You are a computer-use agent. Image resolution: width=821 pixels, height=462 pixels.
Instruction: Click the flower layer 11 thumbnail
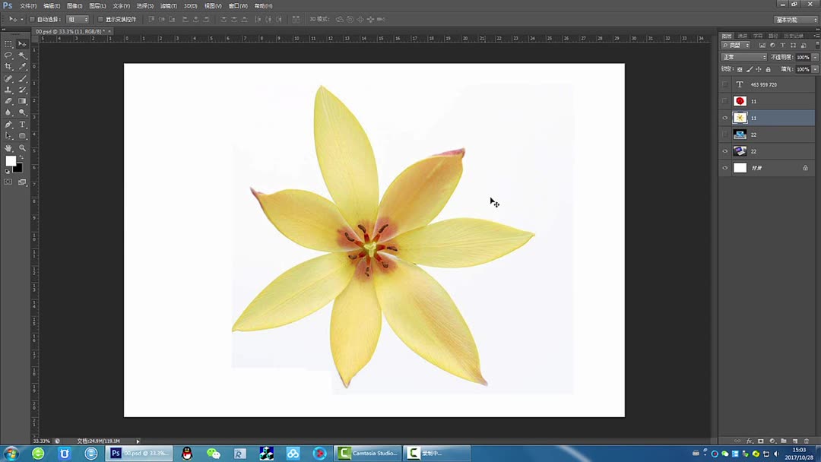[x=740, y=117]
